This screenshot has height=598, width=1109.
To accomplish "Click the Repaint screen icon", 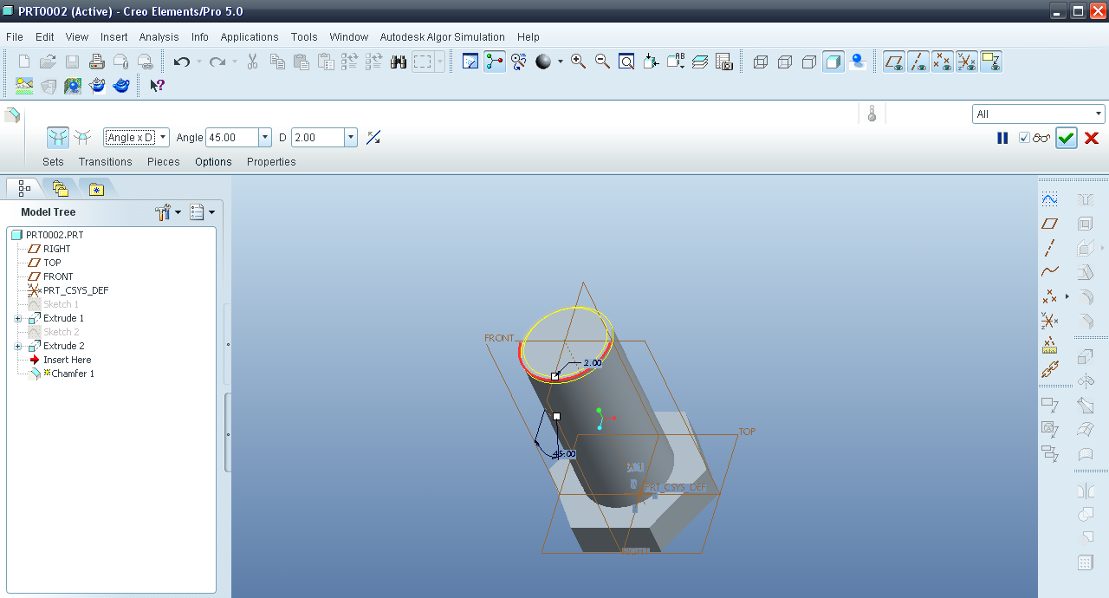I will (470, 62).
